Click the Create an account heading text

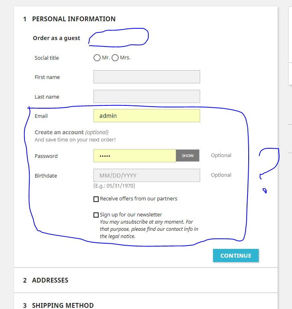point(59,132)
